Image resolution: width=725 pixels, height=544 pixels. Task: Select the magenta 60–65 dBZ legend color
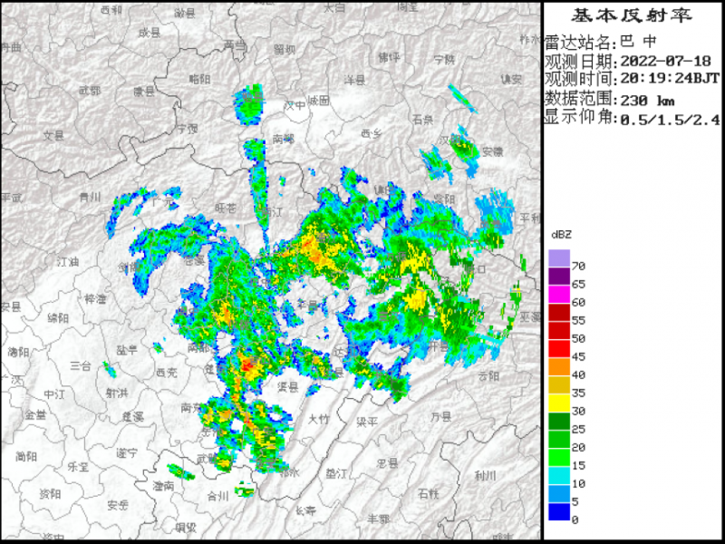(x=558, y=294)
